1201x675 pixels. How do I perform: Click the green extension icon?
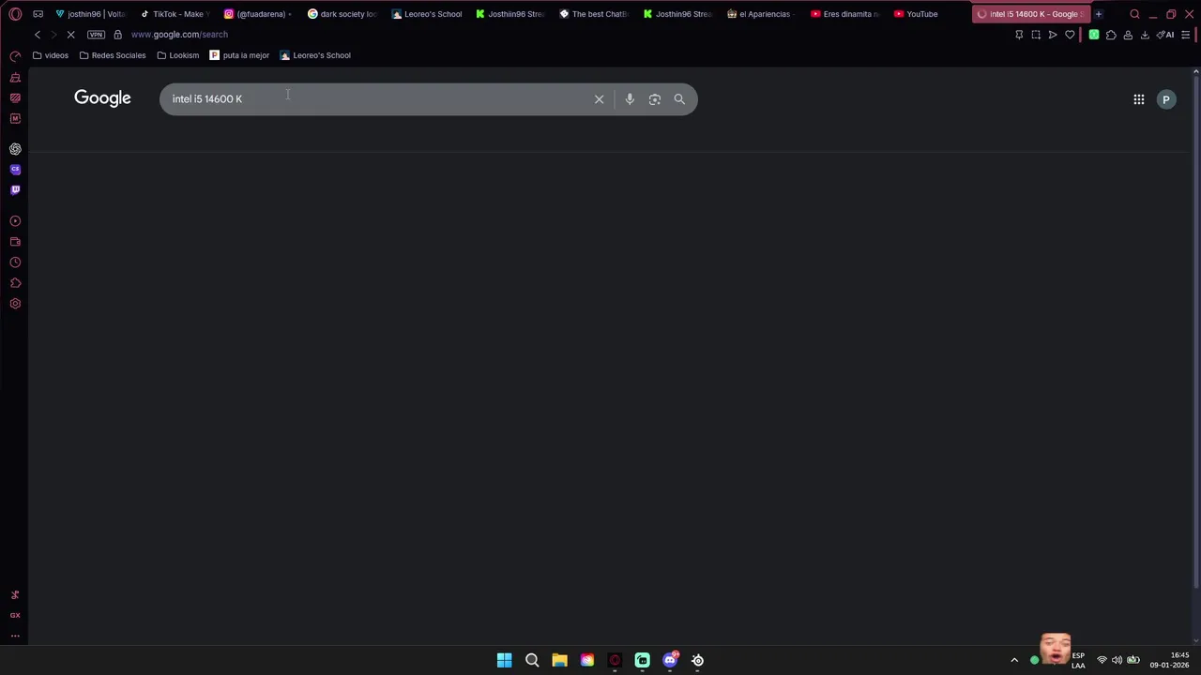point(1094,35)
